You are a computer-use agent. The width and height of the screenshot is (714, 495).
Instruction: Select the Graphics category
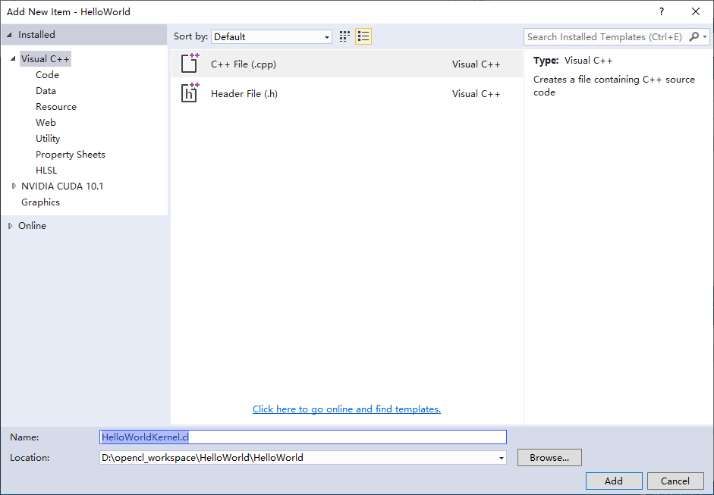[x=40, y=202]
